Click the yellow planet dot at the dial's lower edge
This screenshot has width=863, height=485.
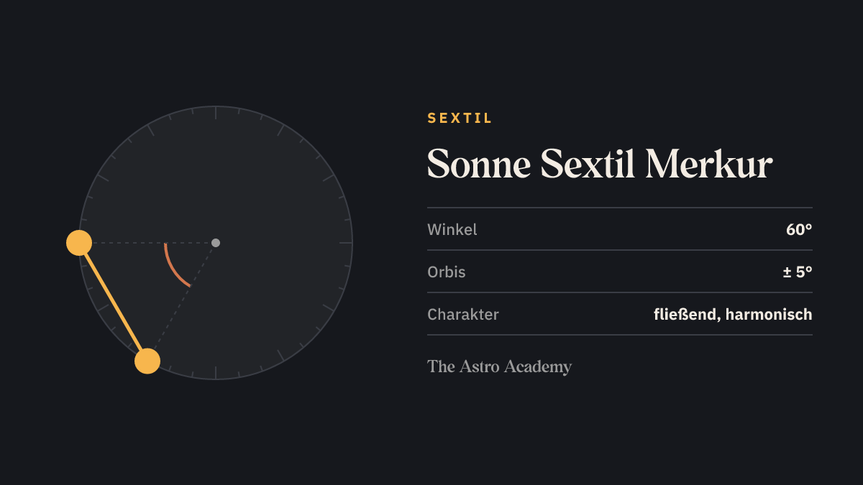point(147,361)
